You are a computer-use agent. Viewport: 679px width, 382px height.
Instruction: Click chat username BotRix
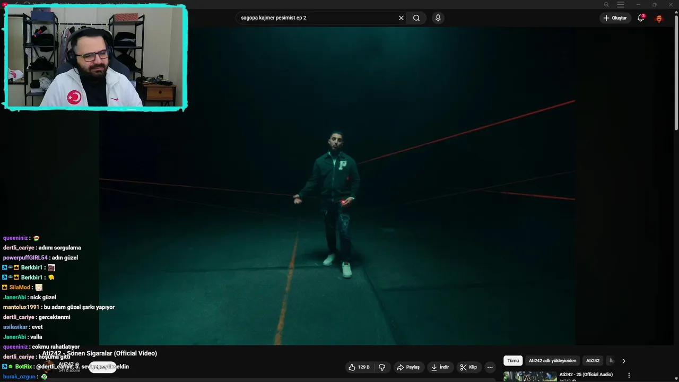[x=24, y=367]
